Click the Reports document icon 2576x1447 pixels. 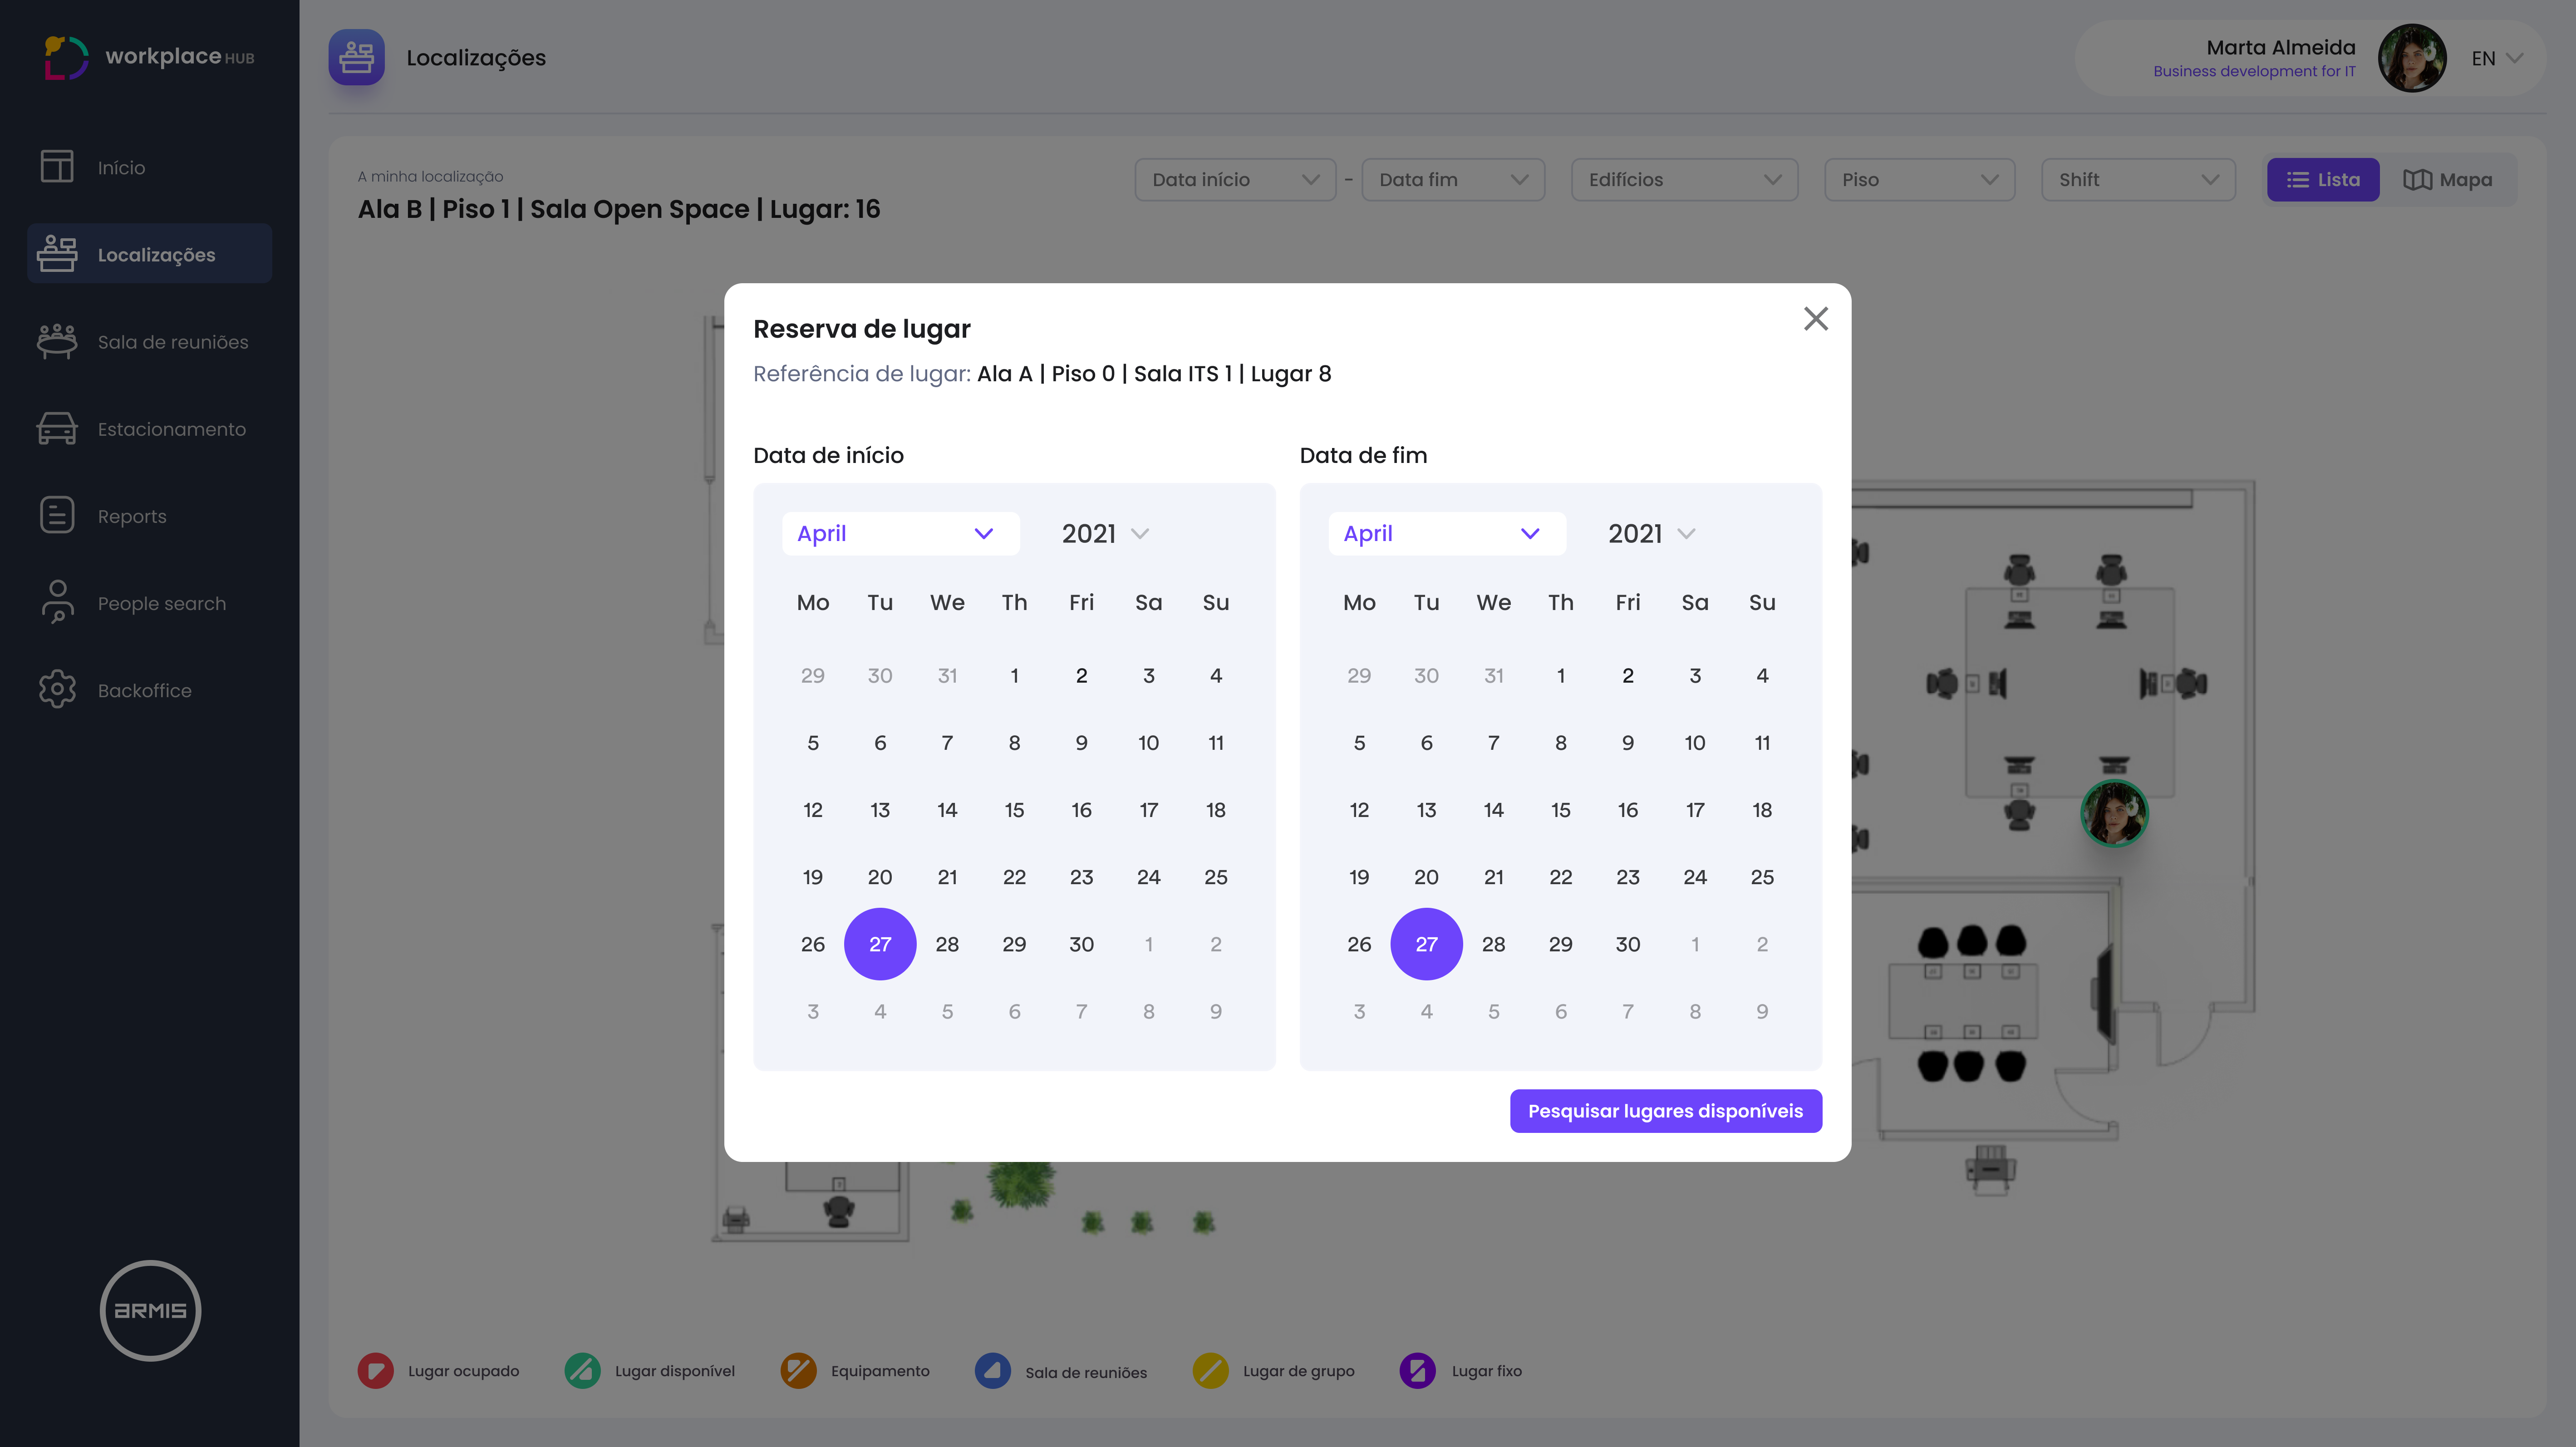(x=57, y=515)
